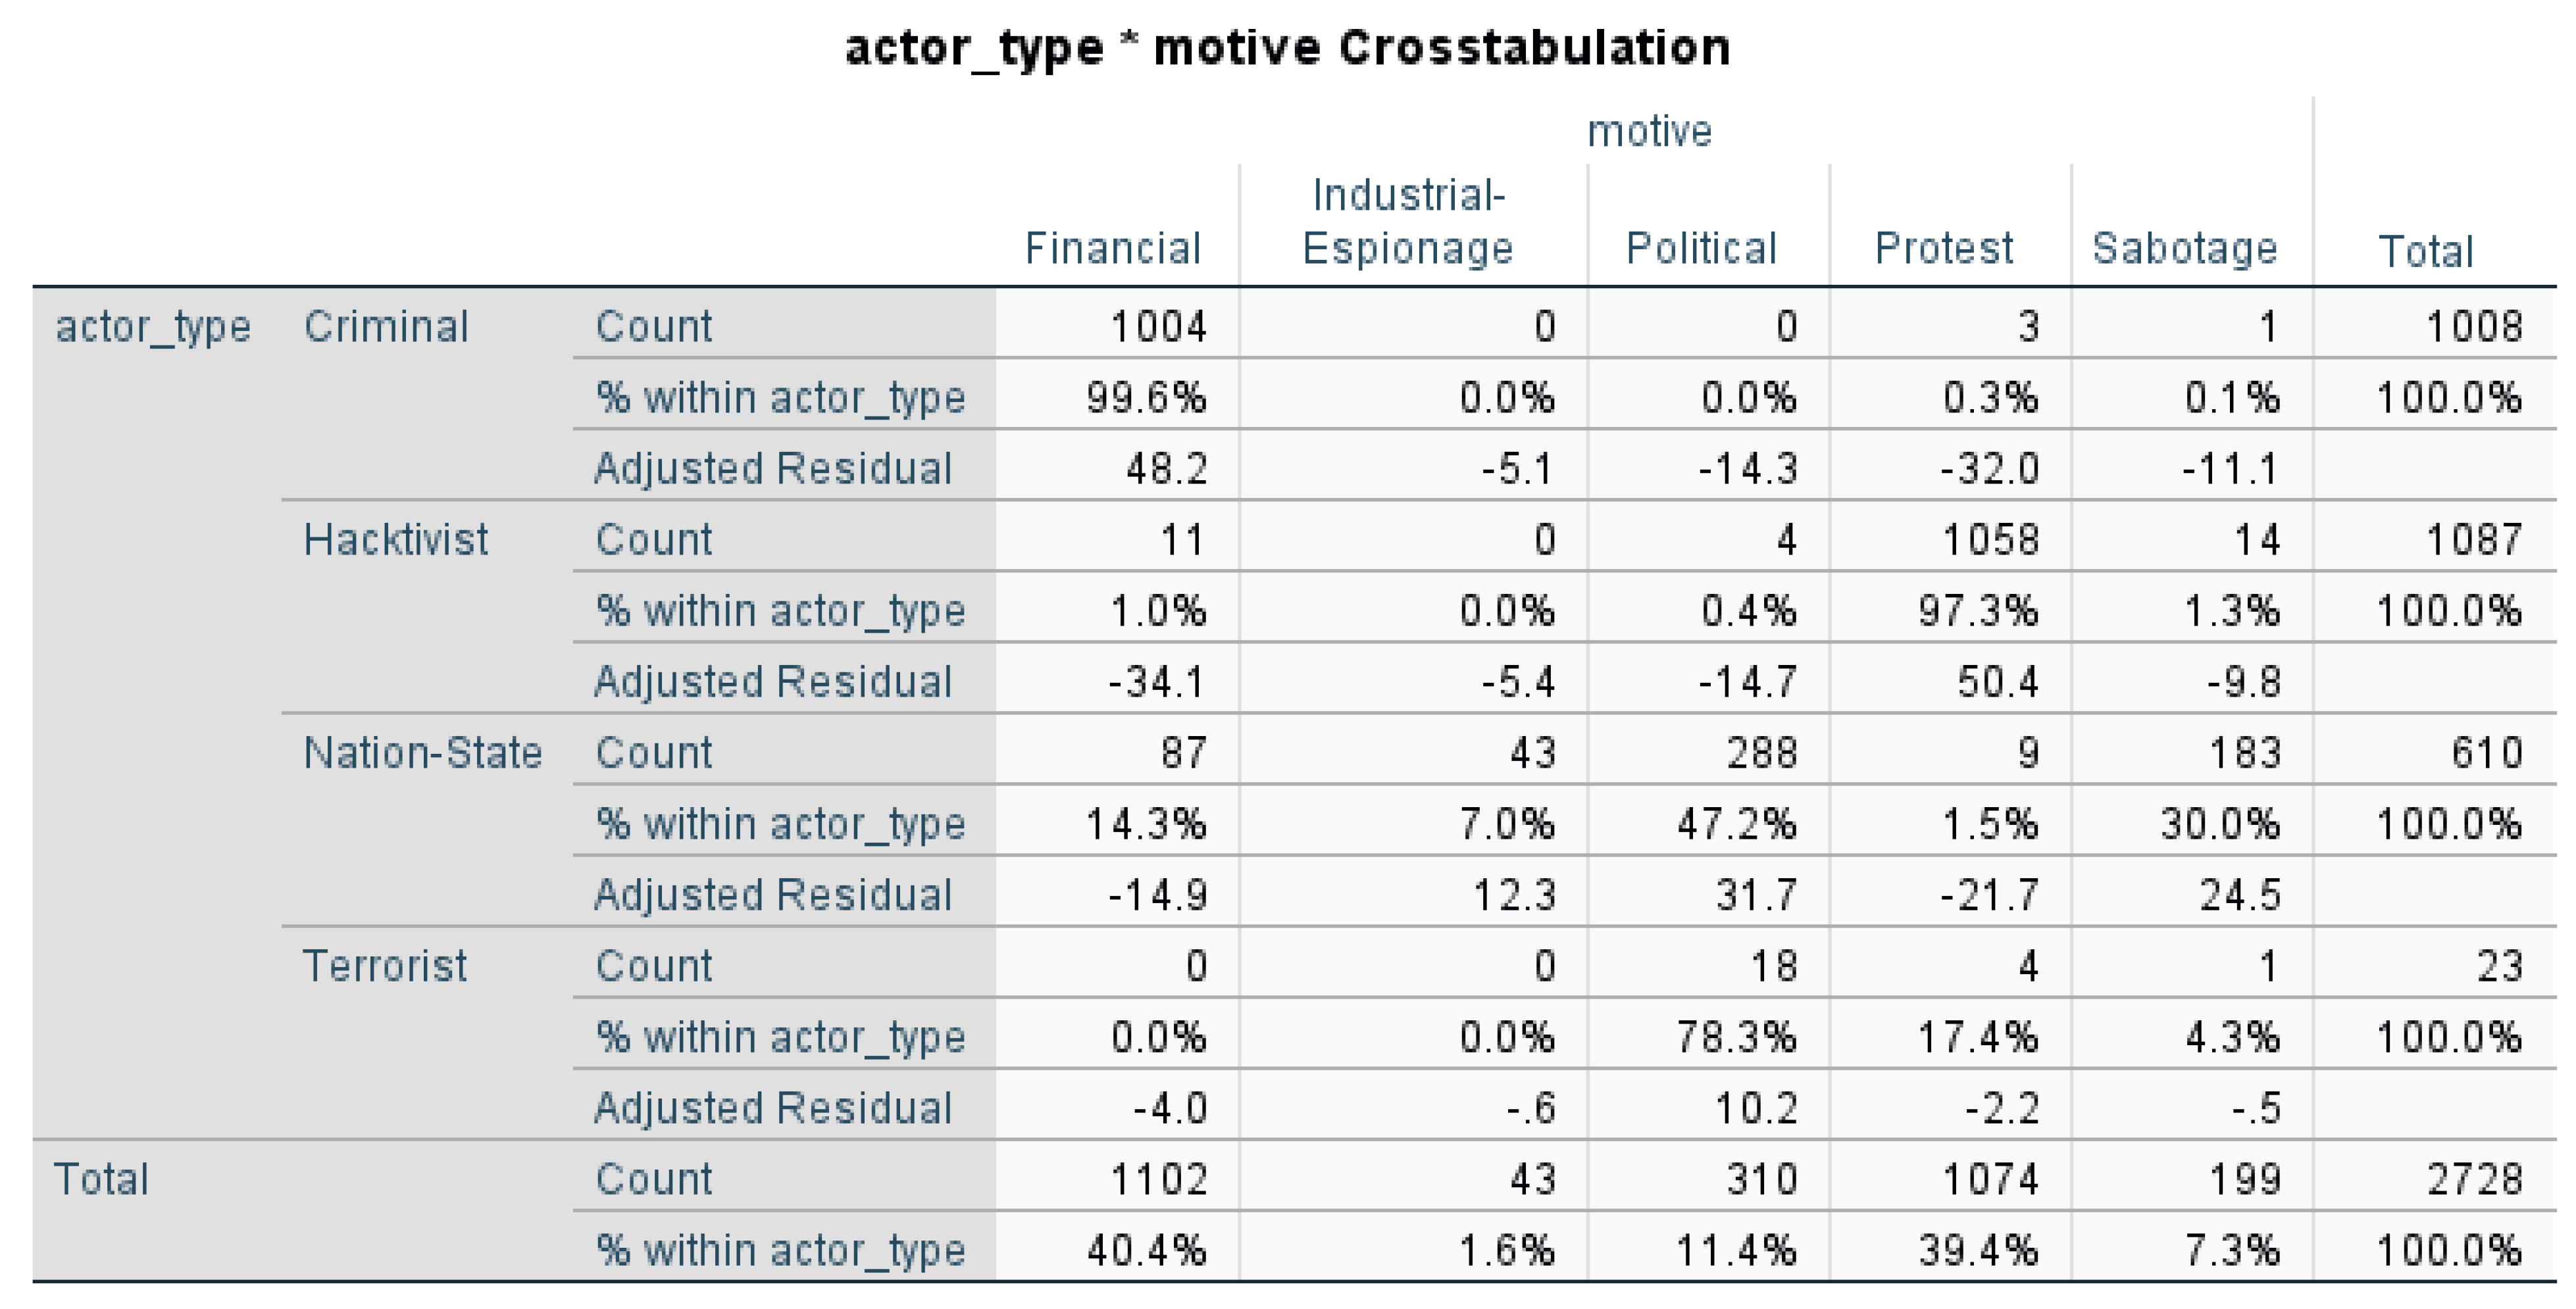Click the Hacktivist Protest adjusted residual 50.4
This screenshot has height=1309, width=2576.
pos(1997,681)
